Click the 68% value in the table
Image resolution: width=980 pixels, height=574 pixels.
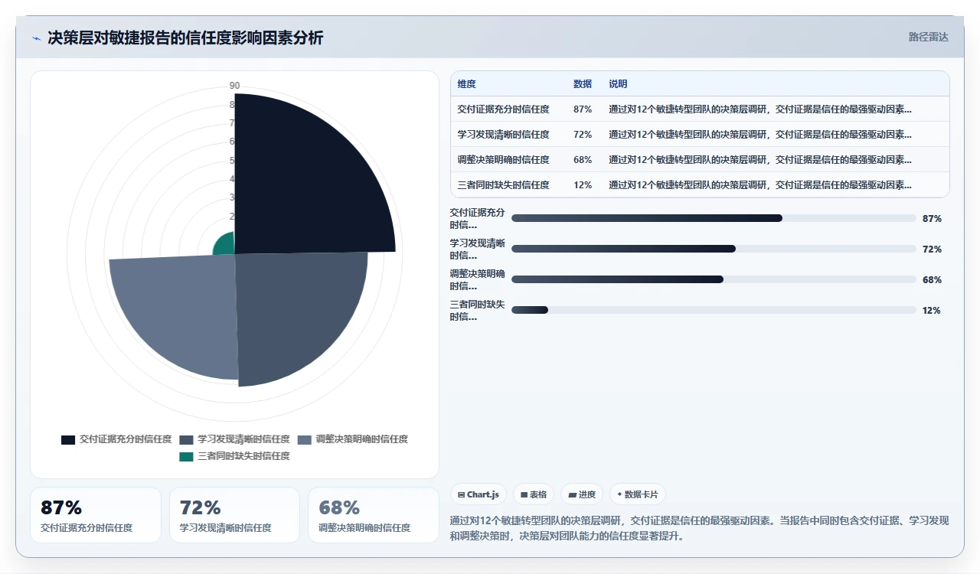[583, 160]
